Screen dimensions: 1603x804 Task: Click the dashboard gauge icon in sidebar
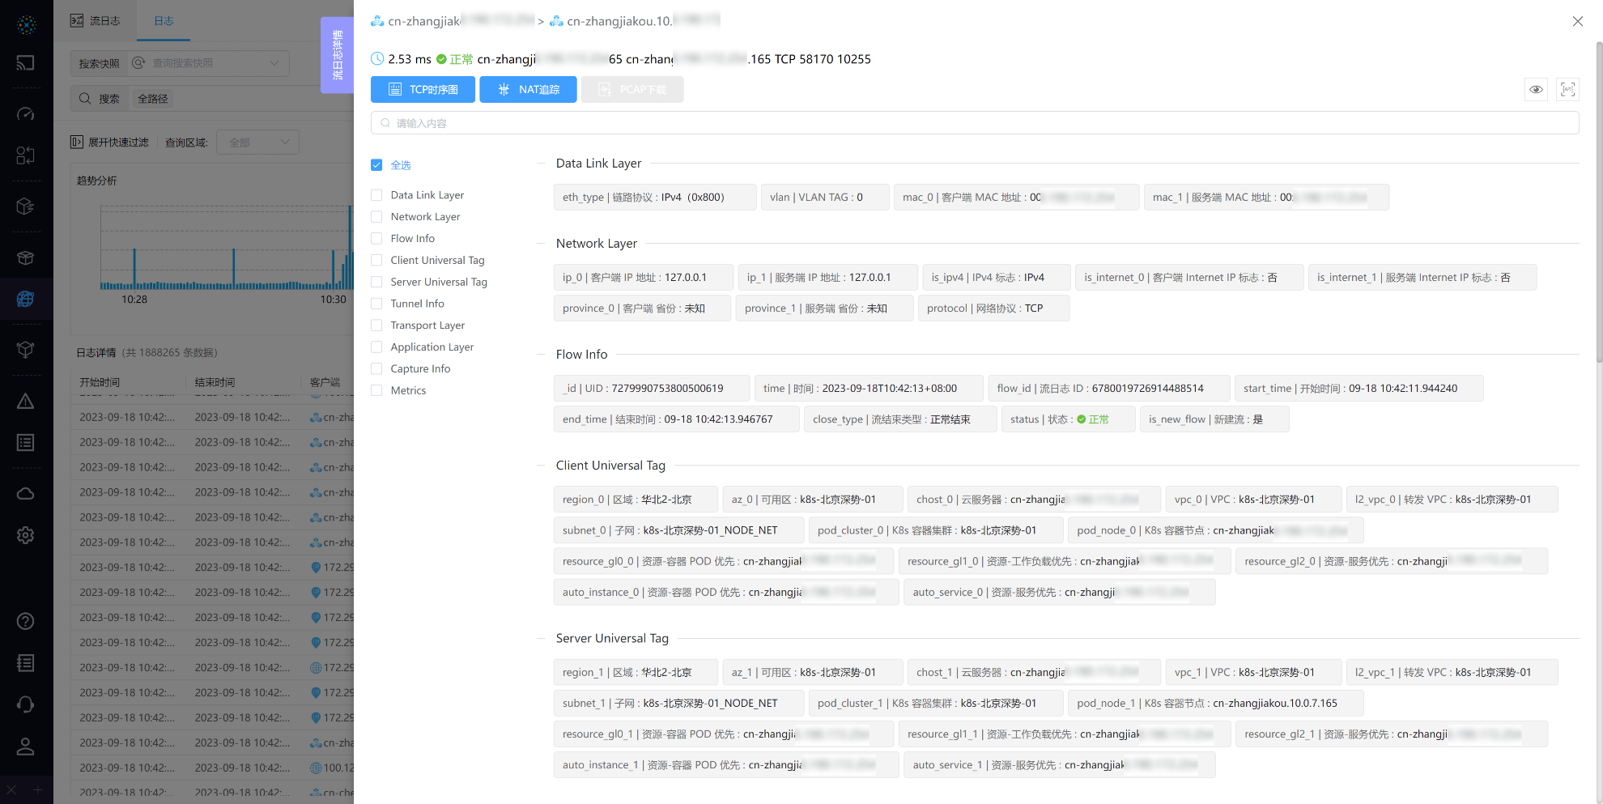point(26,114)
